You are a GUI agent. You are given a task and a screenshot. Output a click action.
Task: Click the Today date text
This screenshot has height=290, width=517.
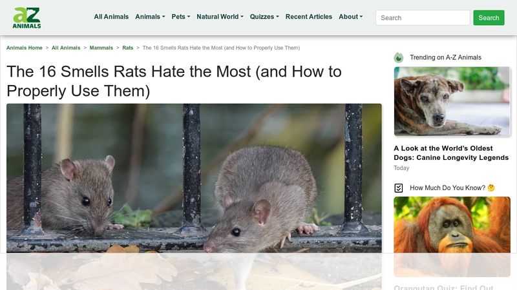[x=401, y=168]
